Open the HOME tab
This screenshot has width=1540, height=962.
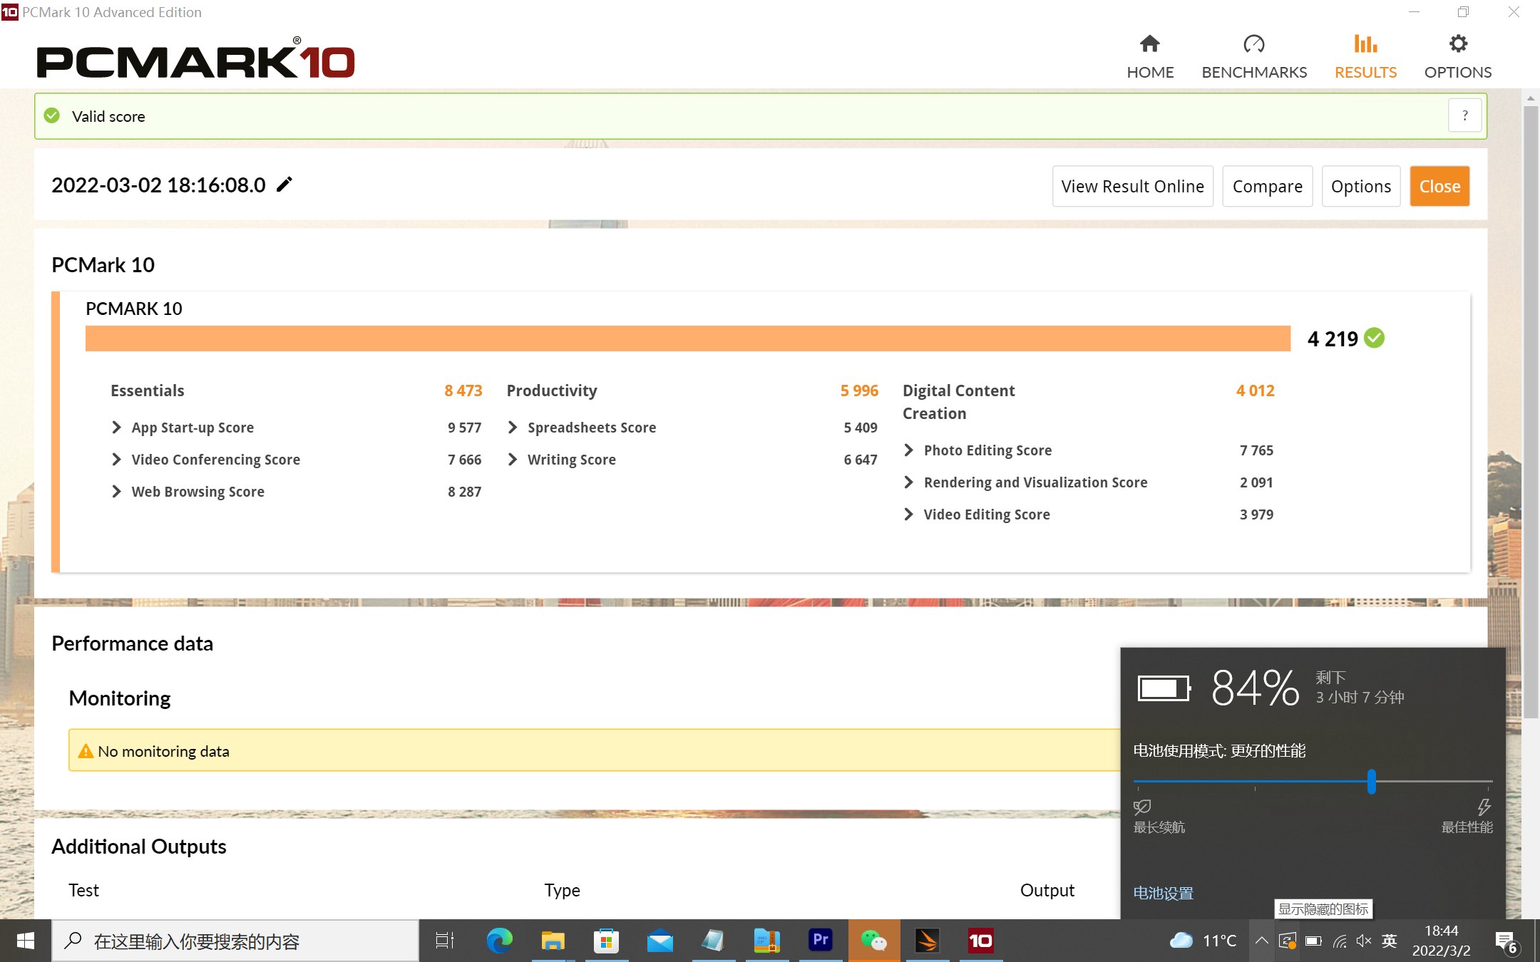click(1150, 57)
